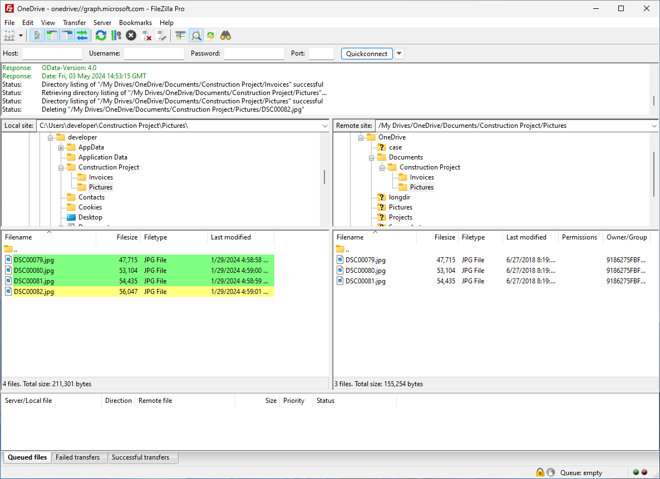Toggle processing of the transfer queue

tap(116, 35)
